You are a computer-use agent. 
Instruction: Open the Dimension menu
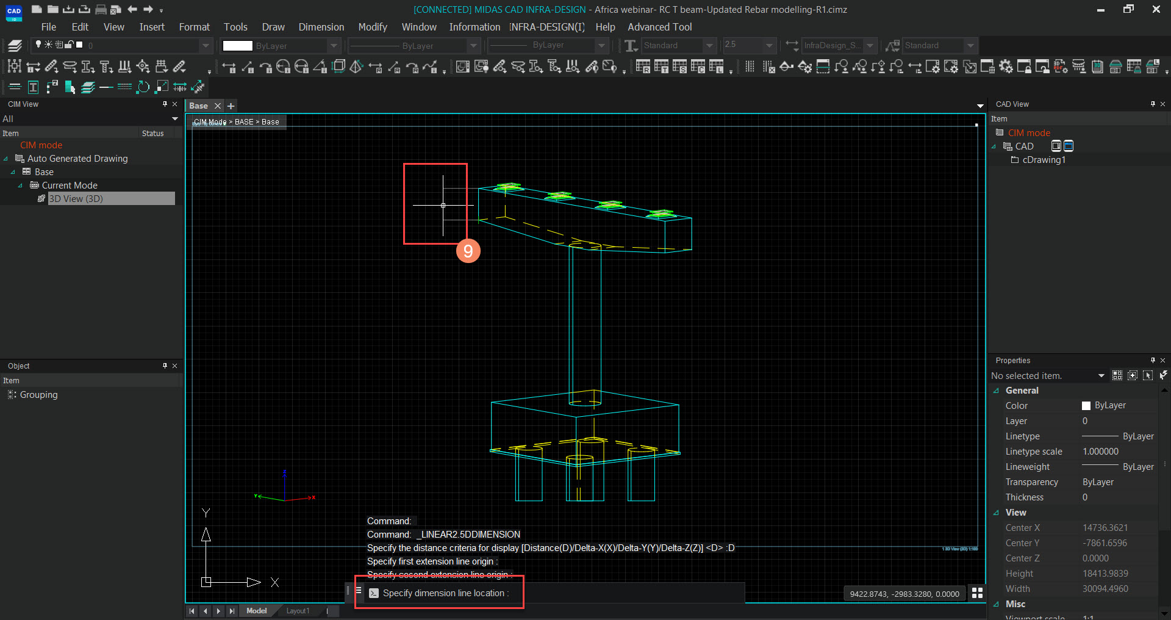[x=321, y=27]
